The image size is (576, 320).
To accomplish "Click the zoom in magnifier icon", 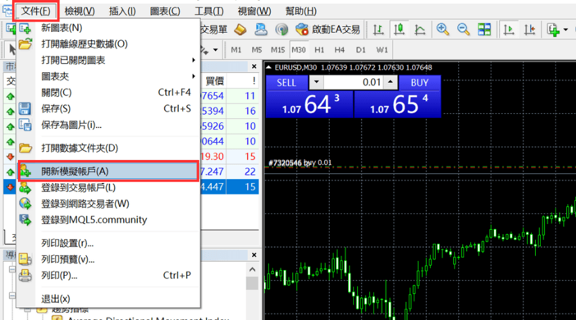I will [x=442, y=29].
